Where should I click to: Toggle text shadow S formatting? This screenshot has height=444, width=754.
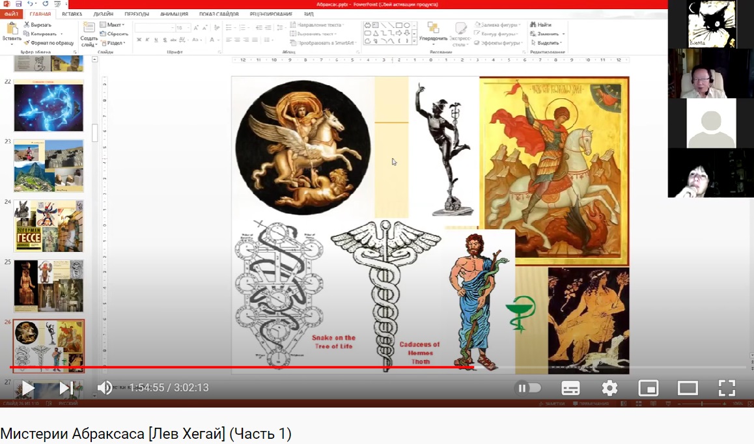pyautogui.click(x=165, y=40)
